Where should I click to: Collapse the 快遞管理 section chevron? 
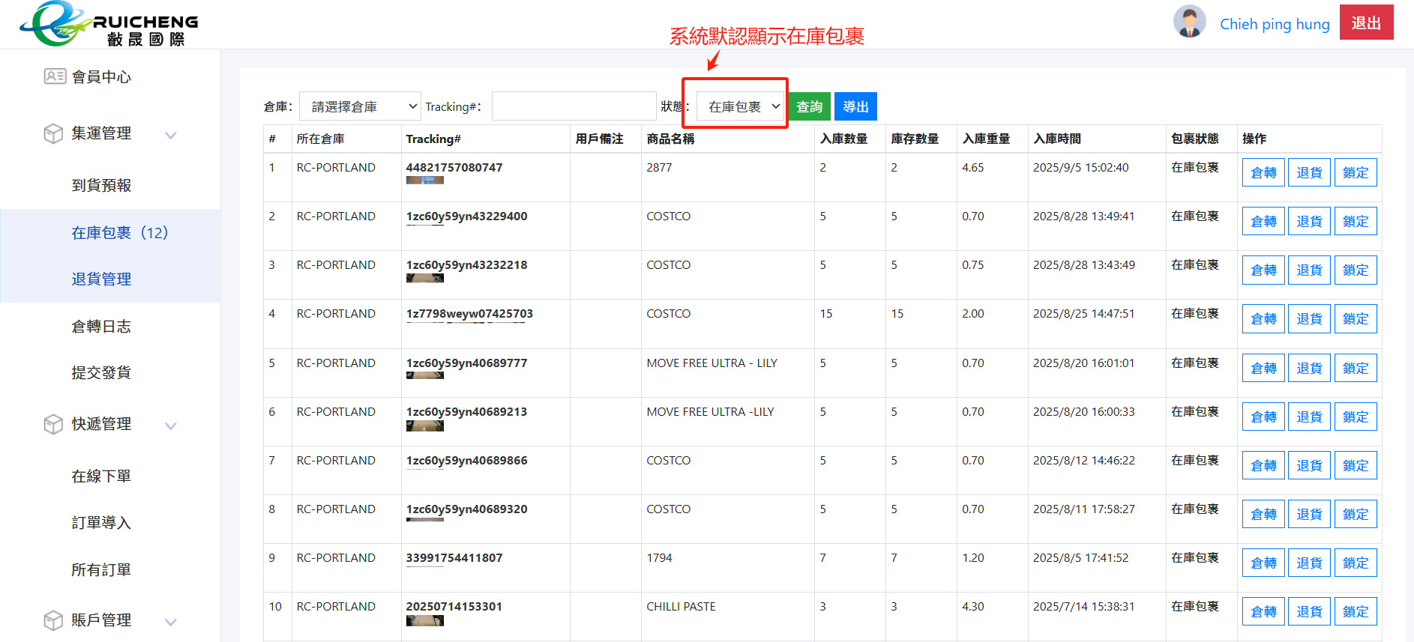click(x=171, y=426)
